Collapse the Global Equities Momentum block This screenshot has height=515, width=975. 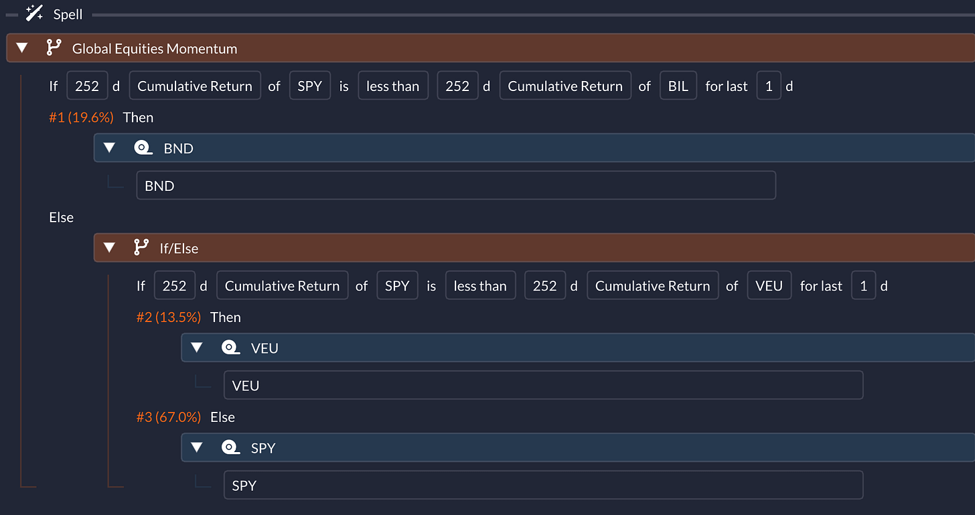[x=22, y=48]
